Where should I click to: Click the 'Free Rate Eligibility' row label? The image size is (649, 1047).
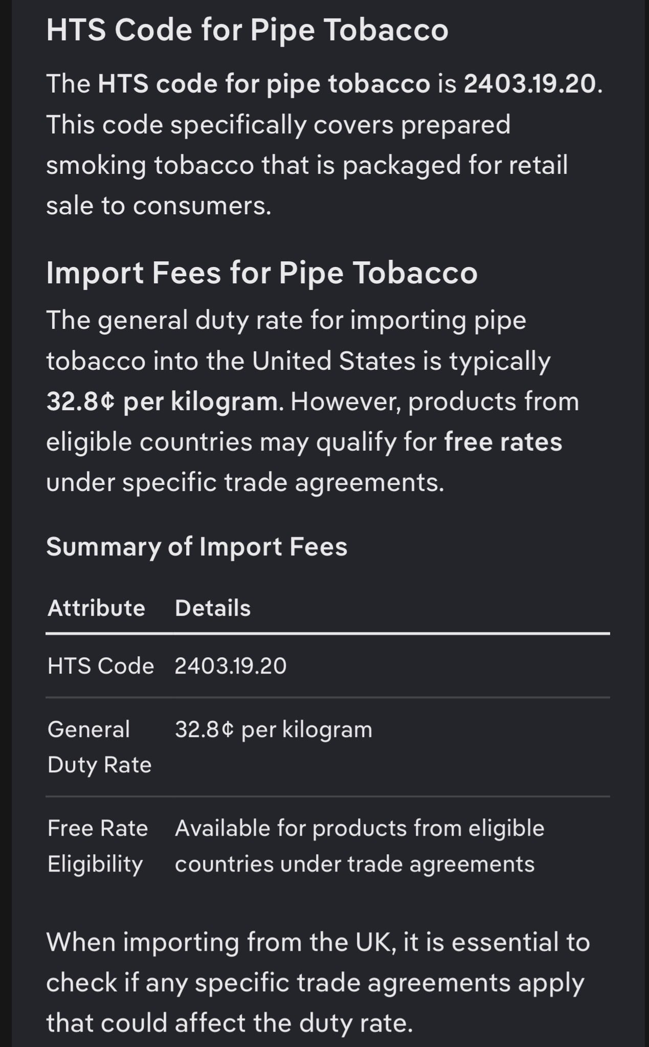pyautogui.click(x=98, y=846)
